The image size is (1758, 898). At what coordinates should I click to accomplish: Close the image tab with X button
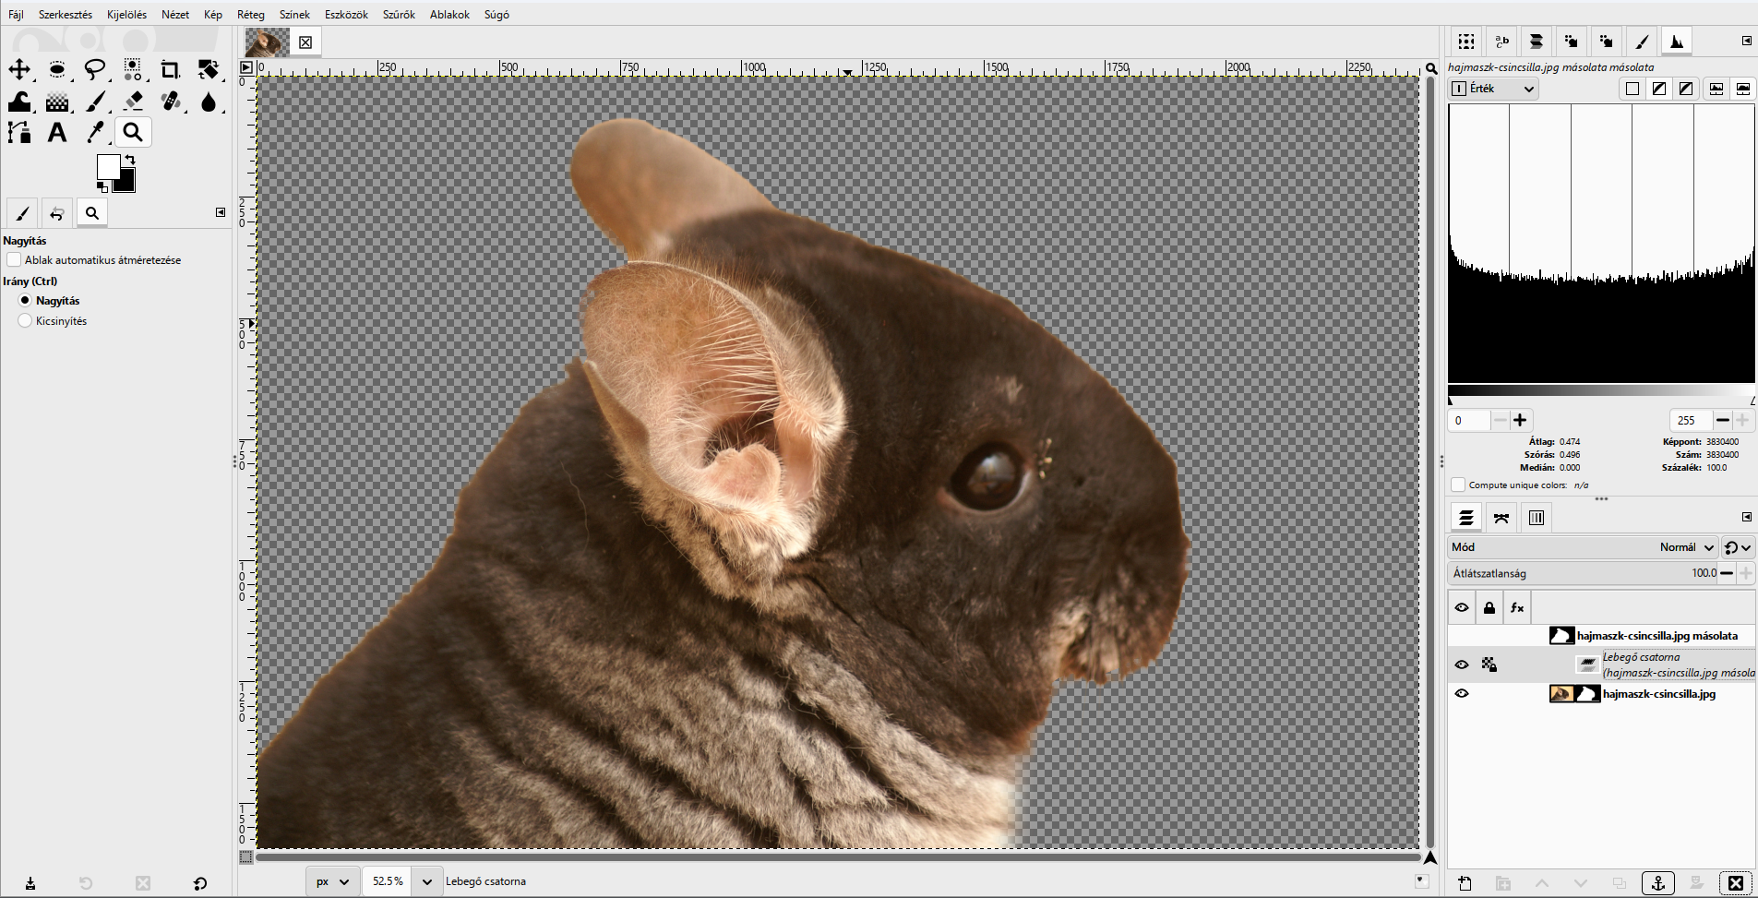point(305,42)
